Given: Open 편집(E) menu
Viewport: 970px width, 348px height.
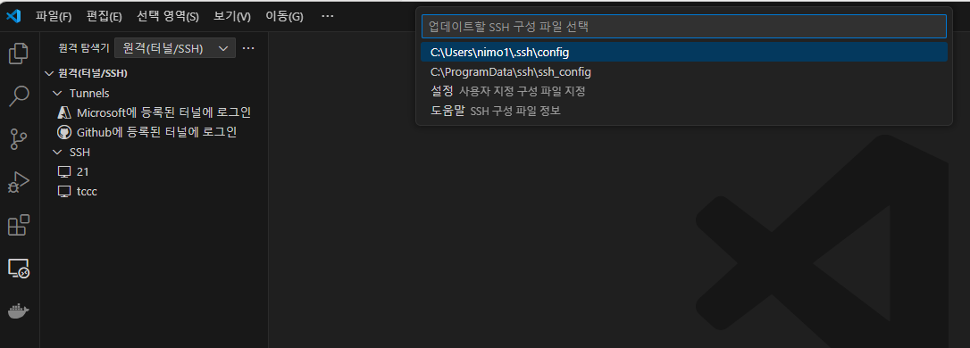Looking at the screenshot, I should click(104, 17).
